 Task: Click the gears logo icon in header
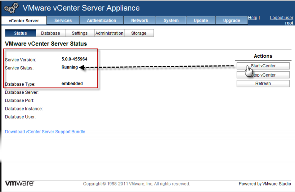coord(11,8)
